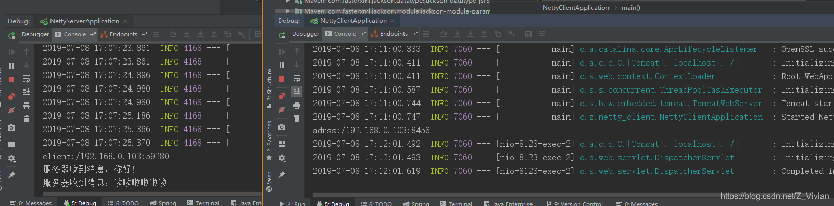Click line 'adrss:/192.168.0.103:8456'

tap(371, 130)
